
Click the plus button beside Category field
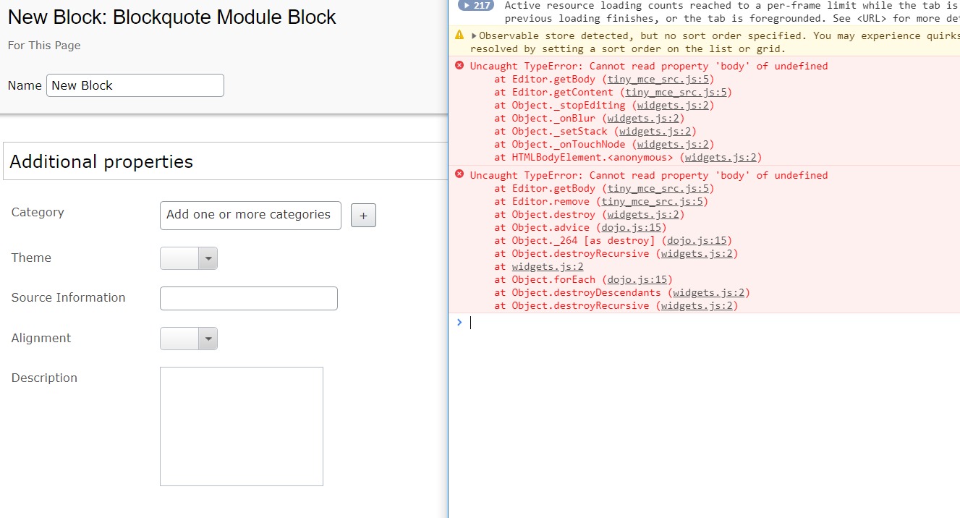click(363, 216)
